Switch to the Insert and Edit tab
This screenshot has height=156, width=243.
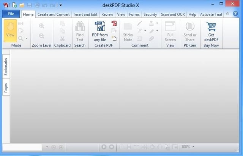[x=85, y=14]
